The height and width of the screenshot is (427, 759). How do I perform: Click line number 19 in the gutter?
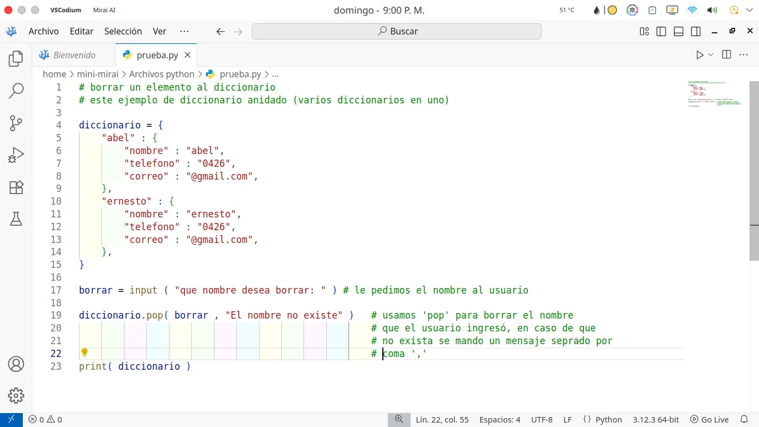tap(56, 315)
